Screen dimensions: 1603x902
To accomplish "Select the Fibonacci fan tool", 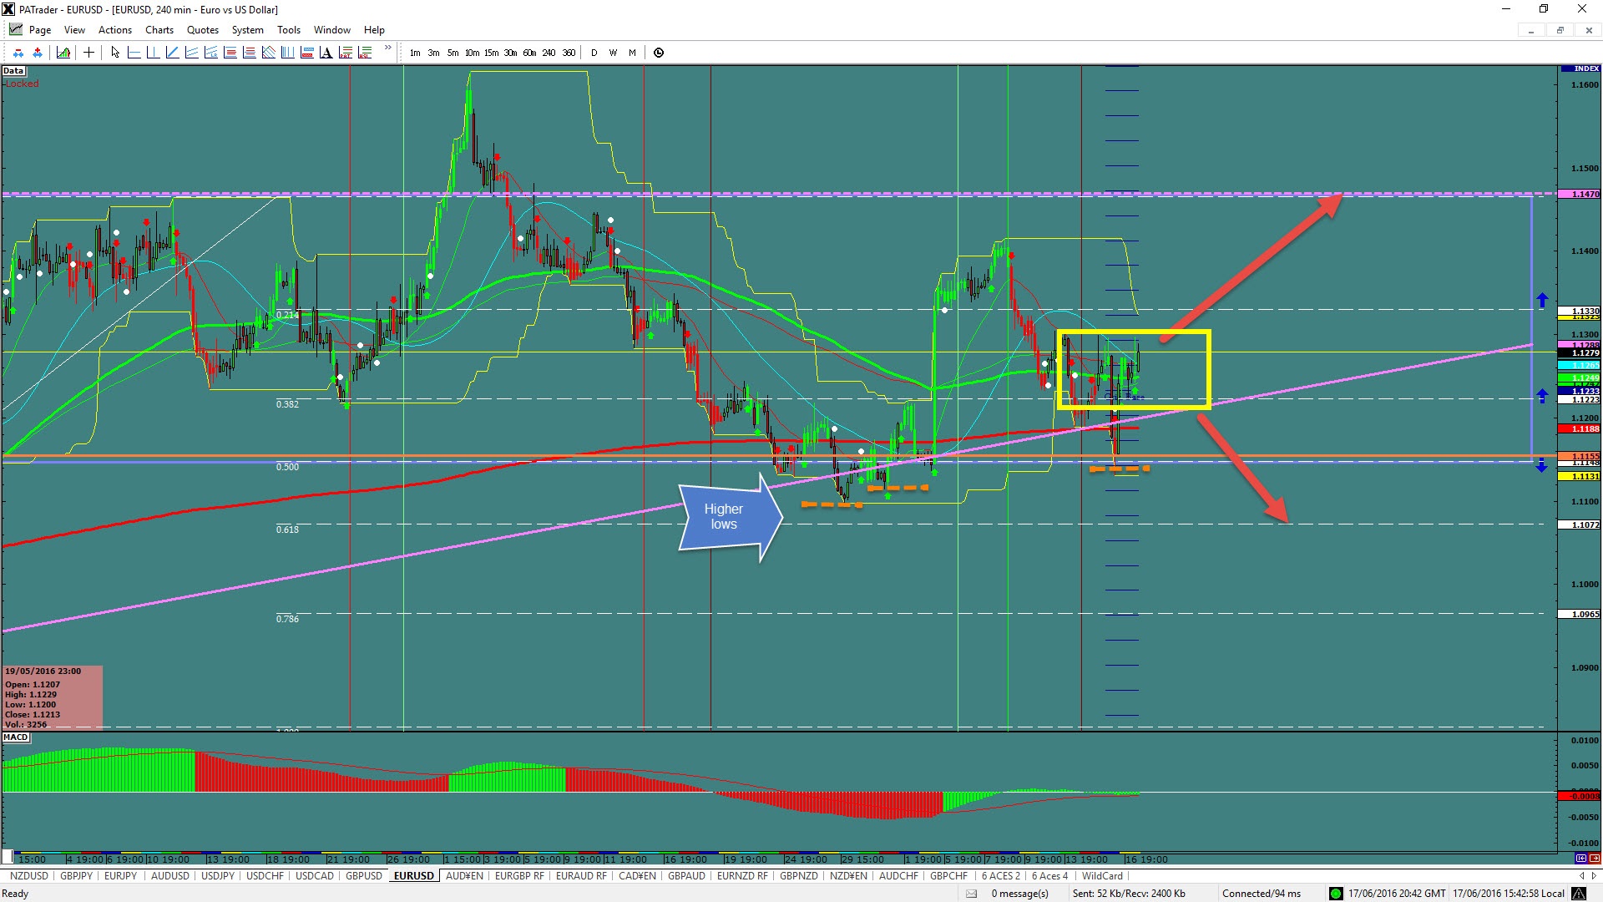I will [268, 53].
